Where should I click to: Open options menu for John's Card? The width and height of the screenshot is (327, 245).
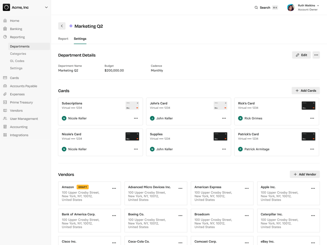224,118
